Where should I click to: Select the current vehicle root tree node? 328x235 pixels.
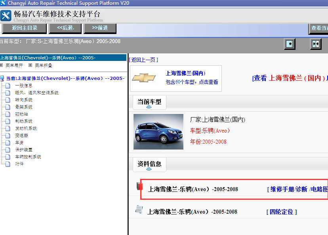[x=65, y=78]
